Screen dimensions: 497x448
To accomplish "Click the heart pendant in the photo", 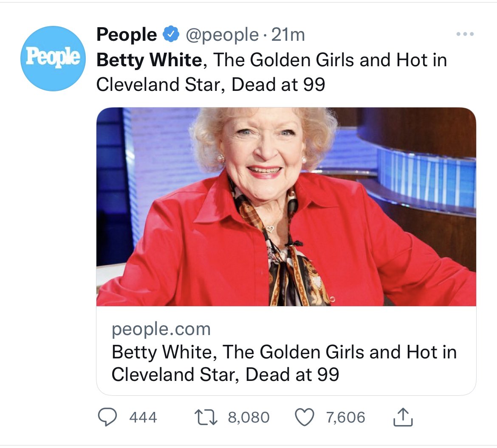I will tap(270, 229).
